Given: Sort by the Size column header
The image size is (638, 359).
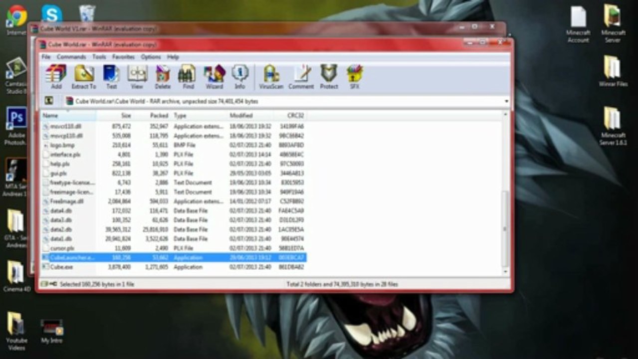Looking at the screenshot, I should [x=115, y=116].
